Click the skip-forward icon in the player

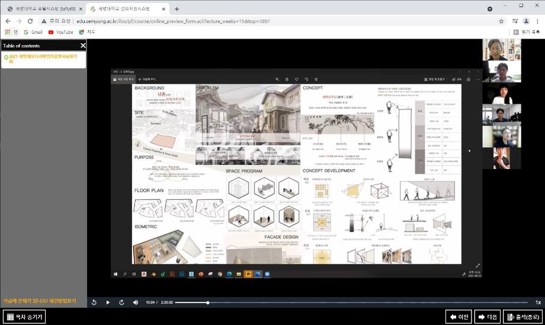(x=122, y=302)
